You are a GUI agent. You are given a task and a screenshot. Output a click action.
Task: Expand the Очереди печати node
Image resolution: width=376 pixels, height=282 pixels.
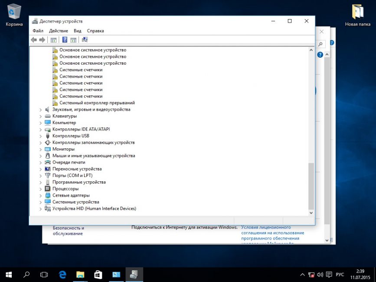coord(40,163)
